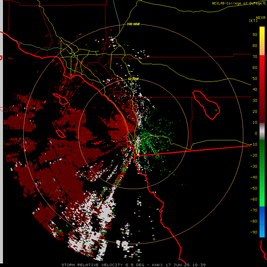Click the blue bottom segment of the color bar
This screenshot has height=267, width=267.
point(262,222)
